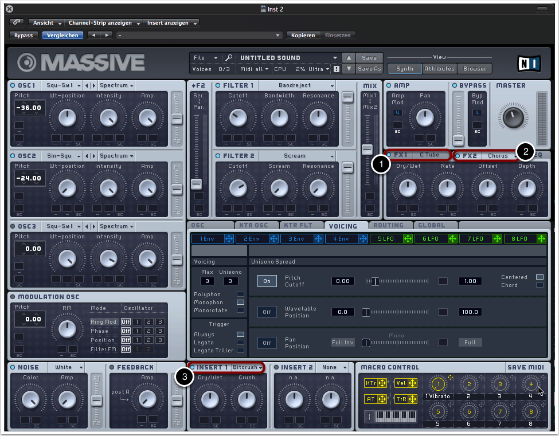Click the magnifier search icon beside File

(228, 58)
